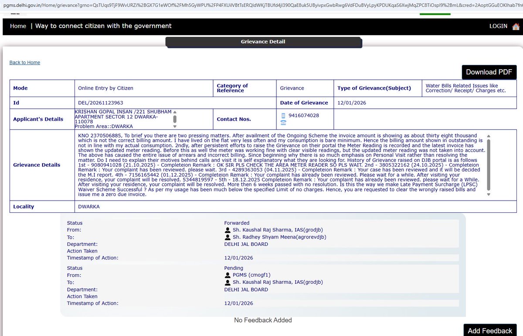This screenshot has width=523, height=336.
Task: Click the 'Locality' row label
Action: [24, 206]
